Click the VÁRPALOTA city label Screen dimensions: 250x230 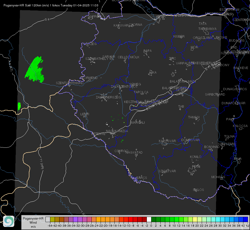tap(185, 63)
